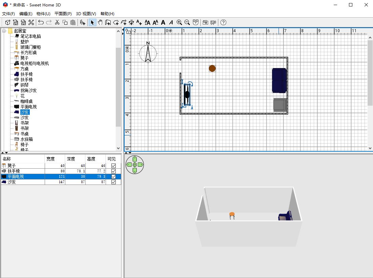Click the Add furniture to home icon
The image size is (373, 278).
(x=82, y=22)
